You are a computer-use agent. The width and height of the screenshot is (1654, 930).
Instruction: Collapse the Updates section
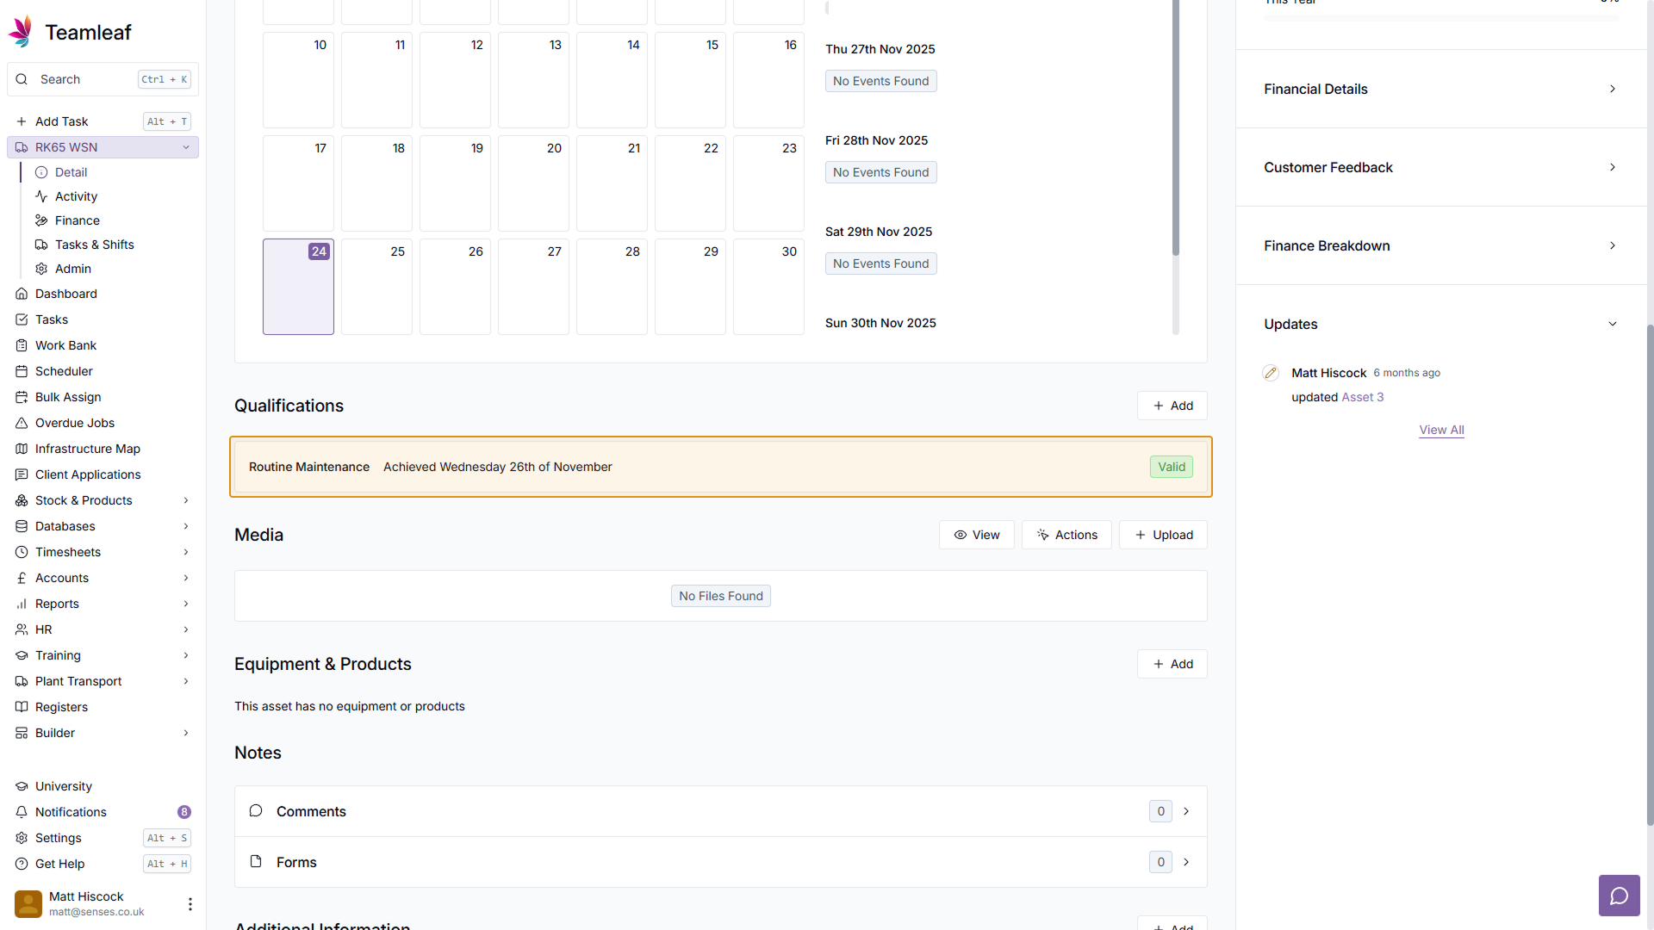click(1612, 324)
